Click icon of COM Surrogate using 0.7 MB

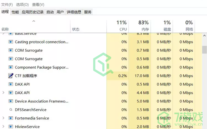(11, 51)
